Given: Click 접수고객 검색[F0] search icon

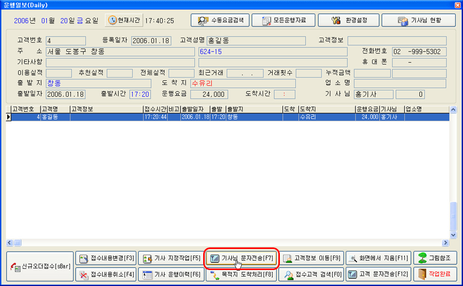Looking at the screenshot, I should pos(289,275).
